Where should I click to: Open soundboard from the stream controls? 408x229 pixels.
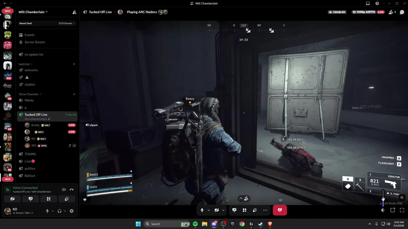255,210
